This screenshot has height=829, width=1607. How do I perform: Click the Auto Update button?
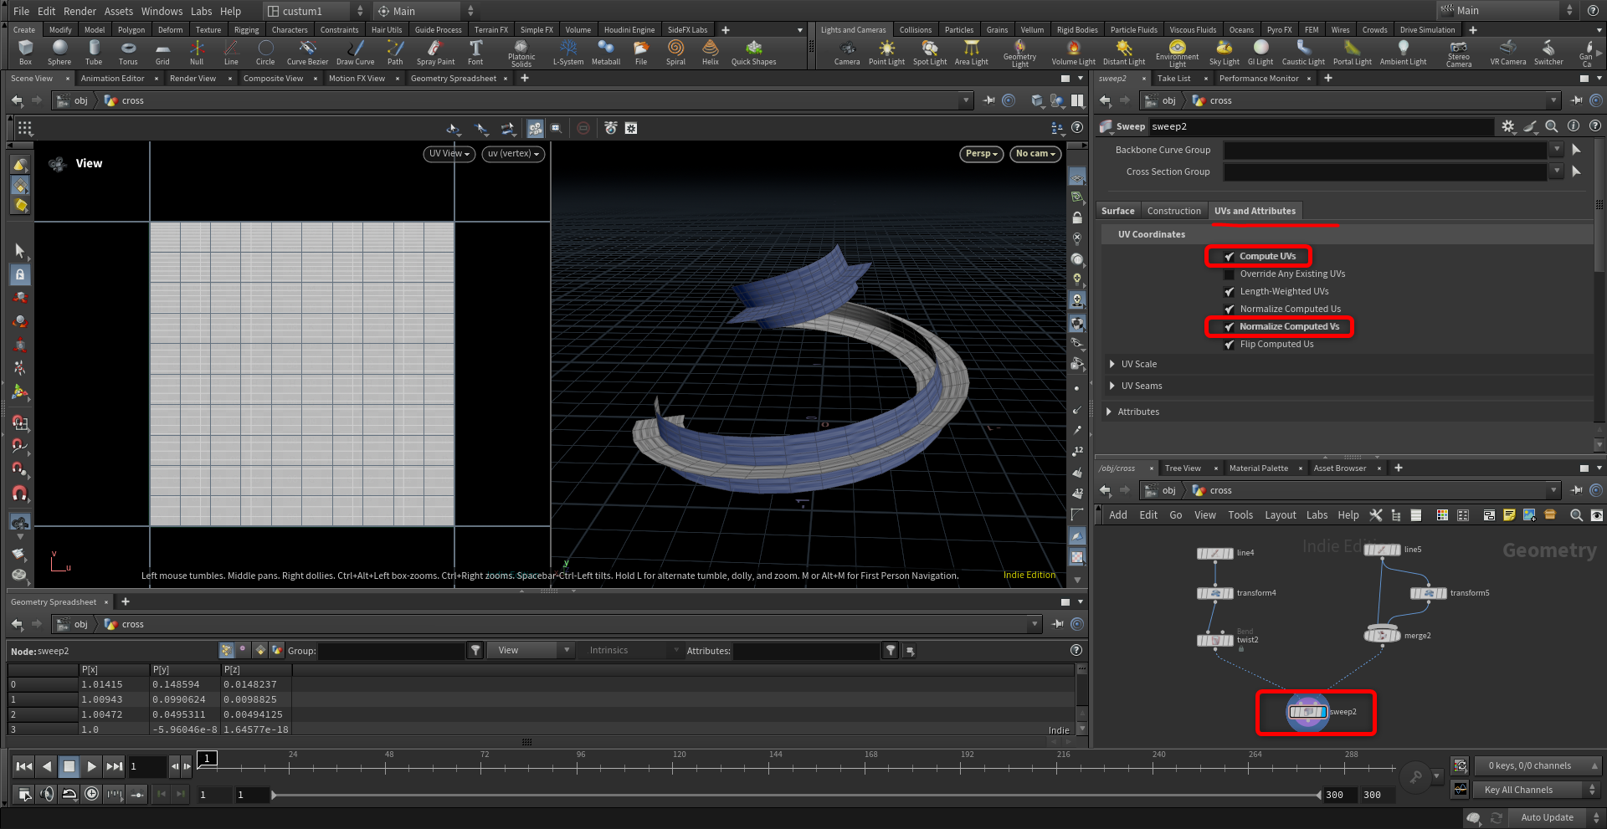pos(1547,817)
